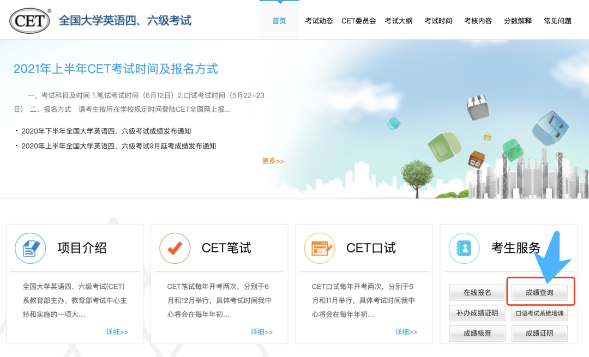Select 考试大纲 in the navigation bar
Image resolution: width=589 pixels, height=357 pixels.
tap(399, 21)
